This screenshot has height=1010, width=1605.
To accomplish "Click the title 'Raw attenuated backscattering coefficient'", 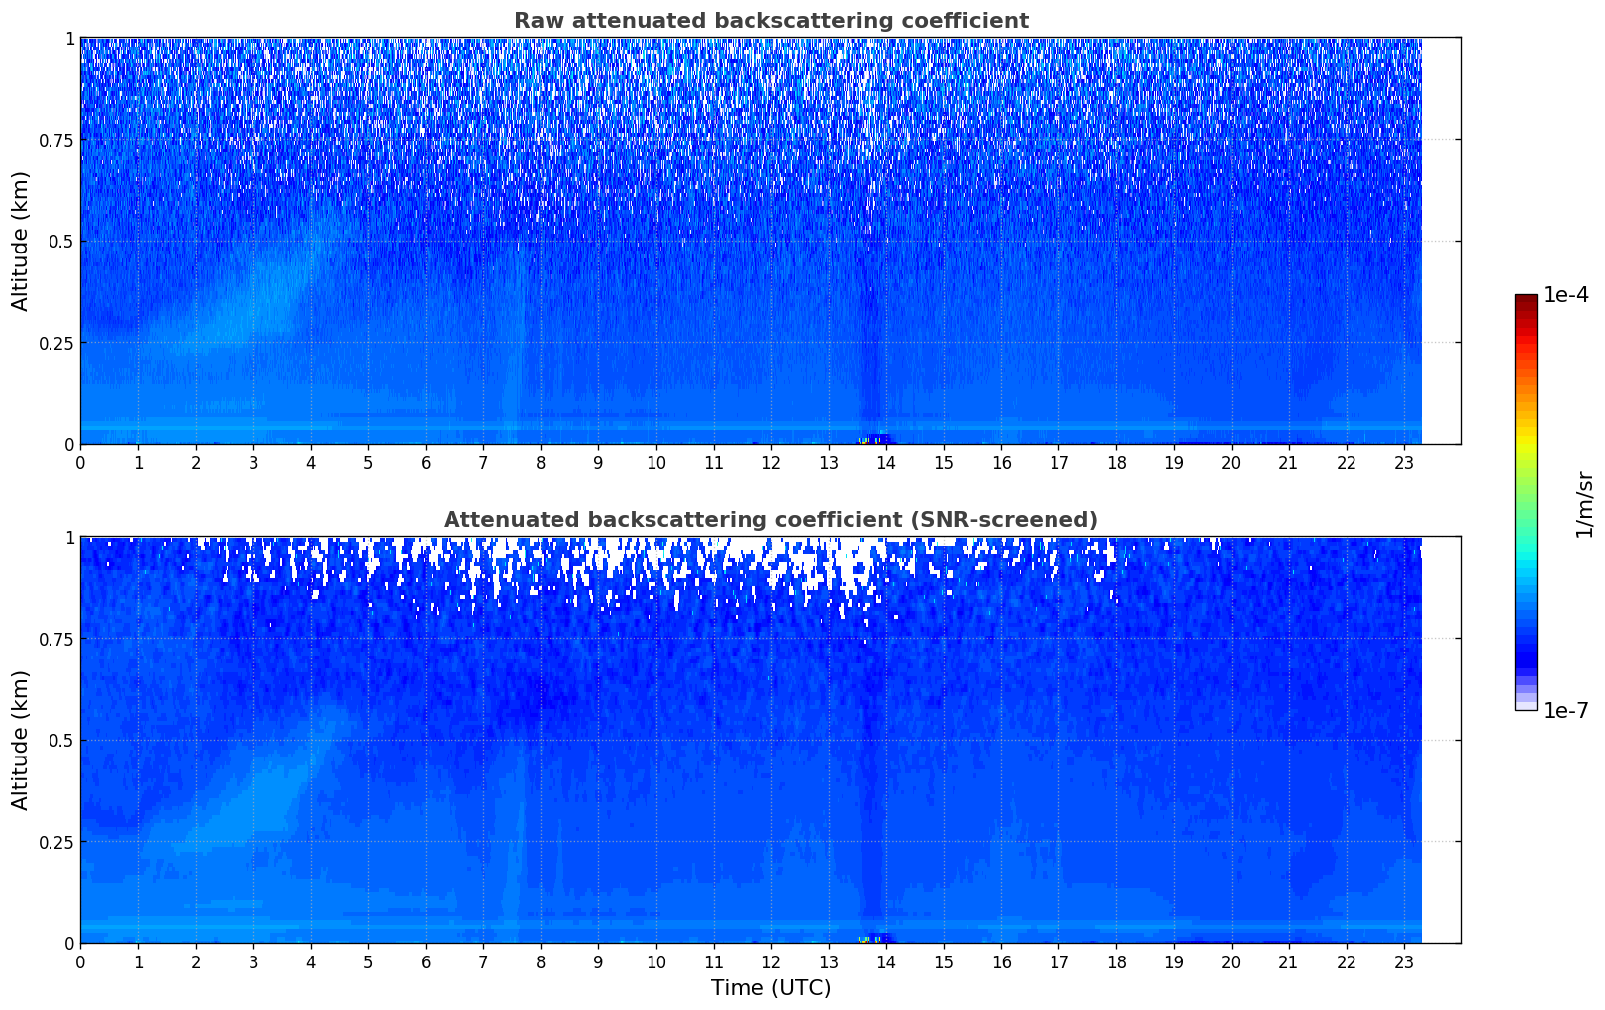I will 770,21.
